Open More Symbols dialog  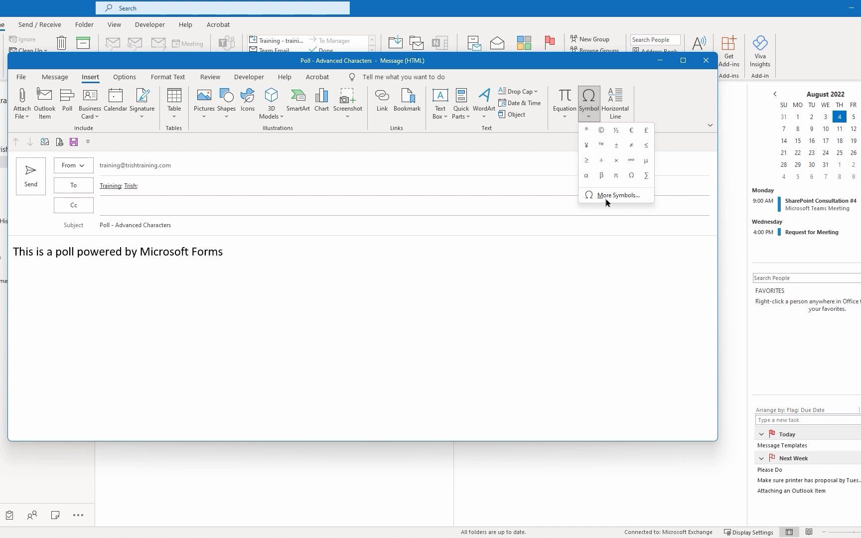[618, 195]
